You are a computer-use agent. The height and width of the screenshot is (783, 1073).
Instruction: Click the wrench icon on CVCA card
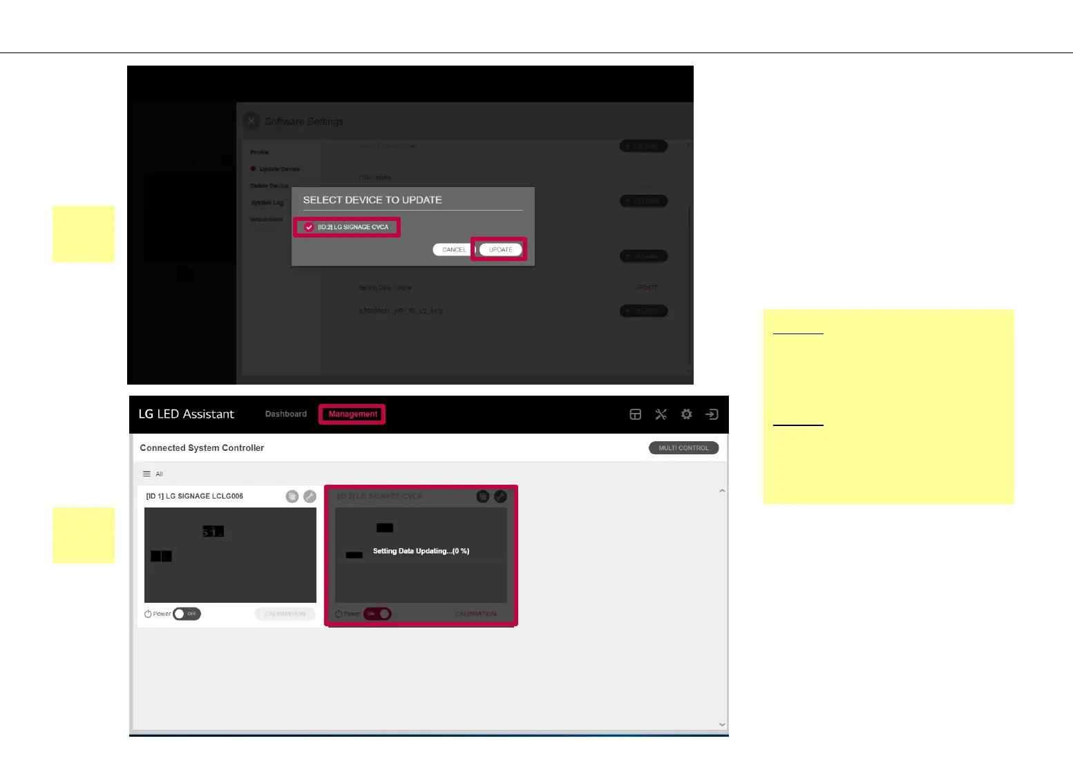[x=501, y=496]
